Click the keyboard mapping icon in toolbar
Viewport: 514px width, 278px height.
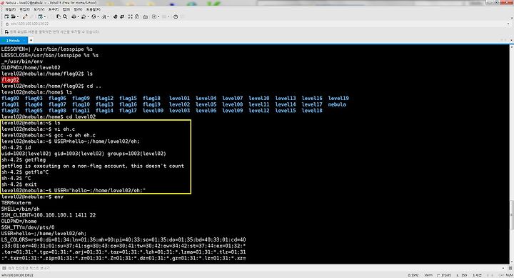[x=145, y=16]
